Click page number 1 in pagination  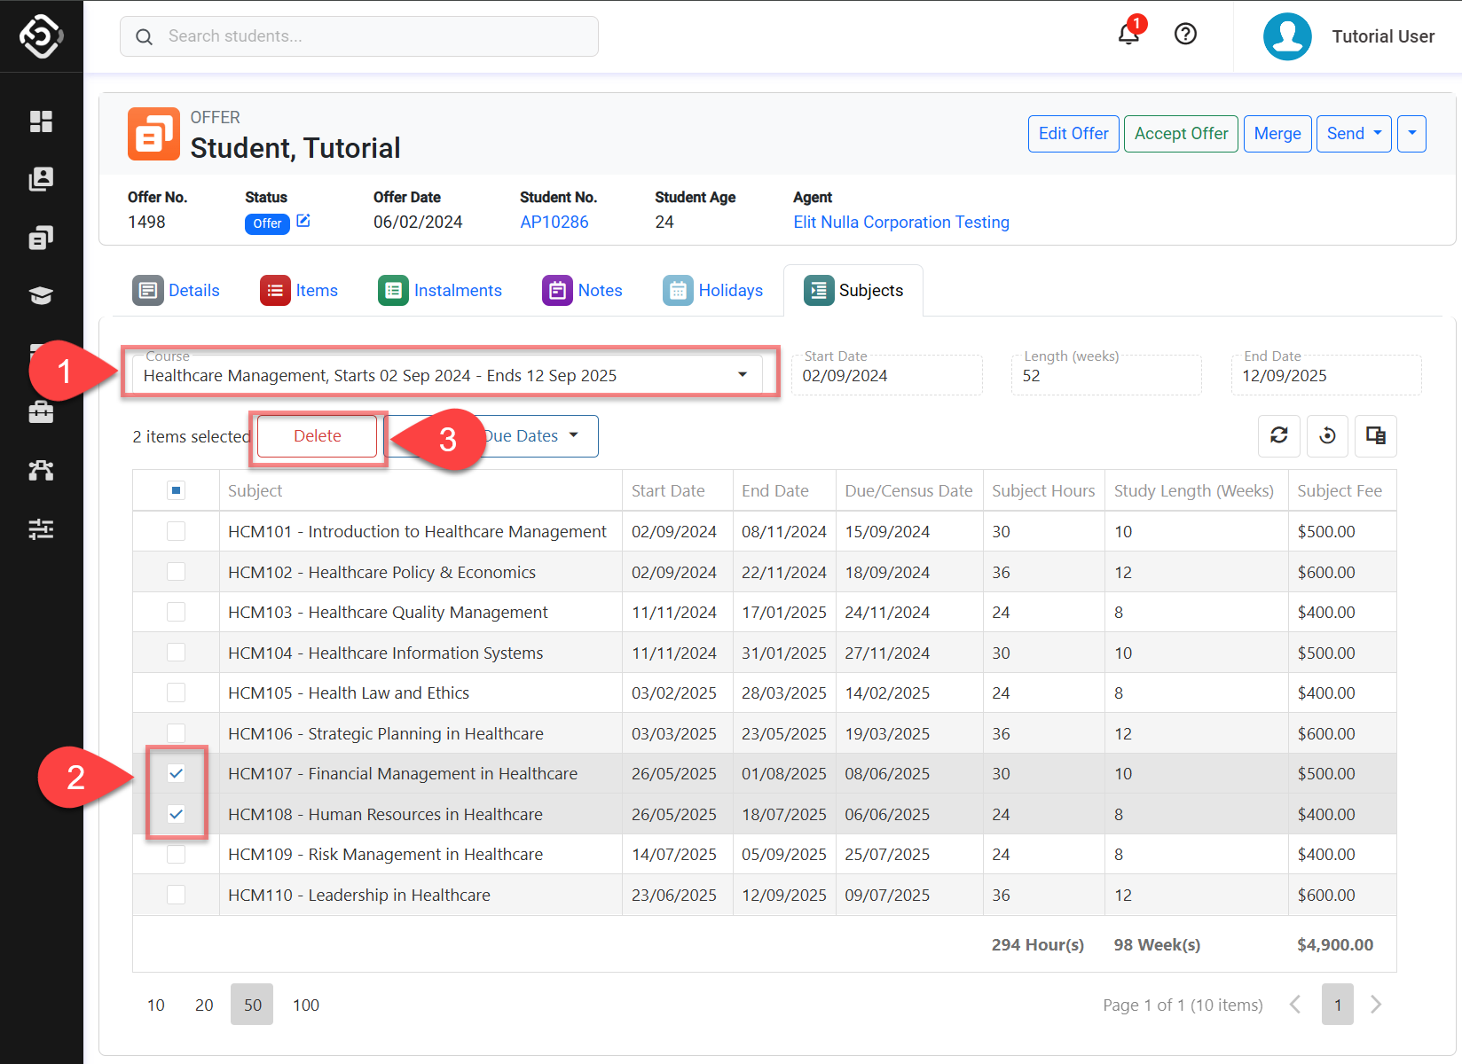(1338, 1005)
